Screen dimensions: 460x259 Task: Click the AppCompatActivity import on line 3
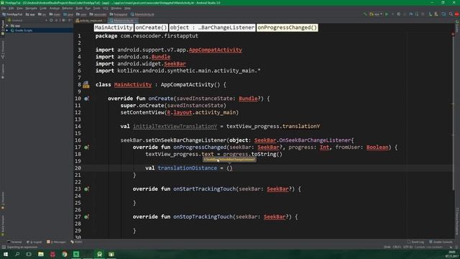click(x=216, y=50)
